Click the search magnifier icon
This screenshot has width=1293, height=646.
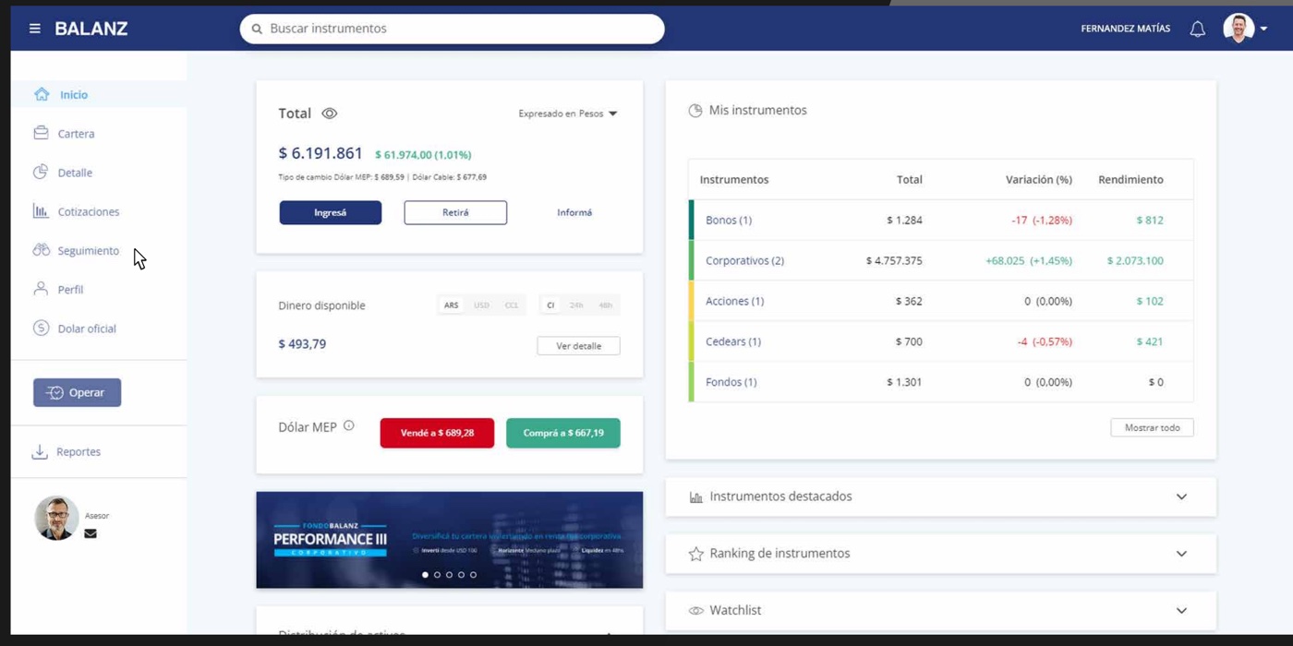point(257,29)
